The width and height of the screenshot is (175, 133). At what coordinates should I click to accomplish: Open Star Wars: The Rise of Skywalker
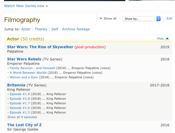point(40,47)
